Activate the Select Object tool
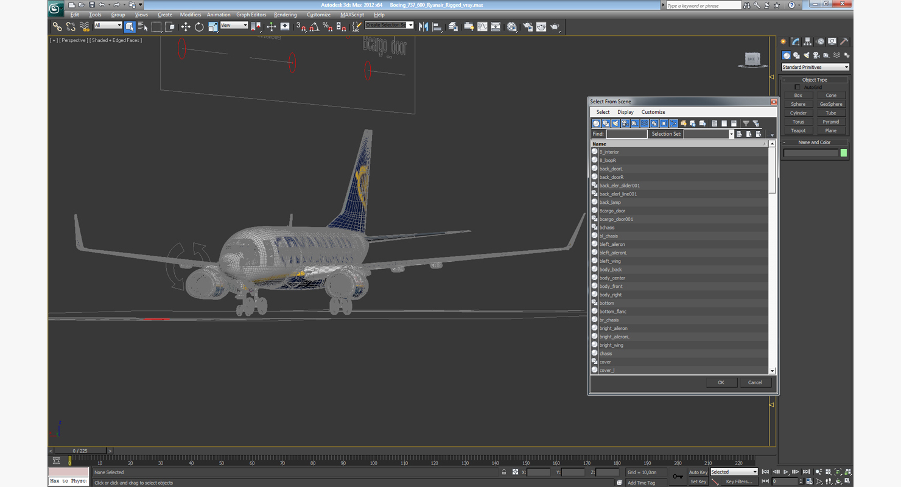This screenshot has height=487, width=901. (x=130, y=27)
